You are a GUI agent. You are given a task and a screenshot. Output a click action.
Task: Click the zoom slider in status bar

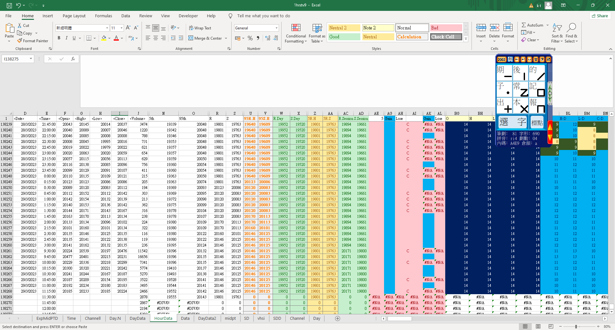click(x=576, y=326)
